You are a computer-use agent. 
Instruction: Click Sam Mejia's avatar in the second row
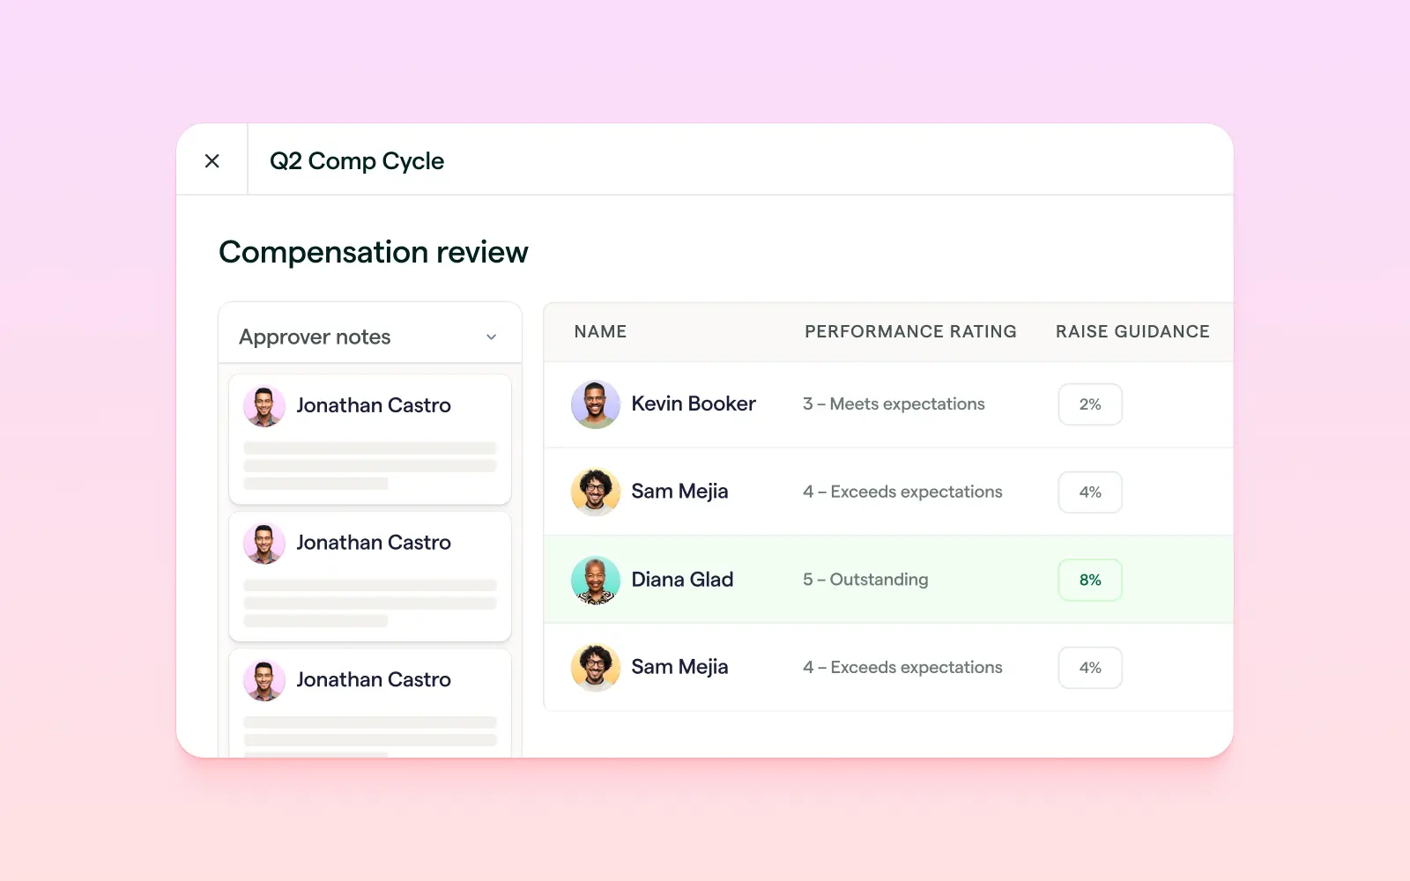595,492
